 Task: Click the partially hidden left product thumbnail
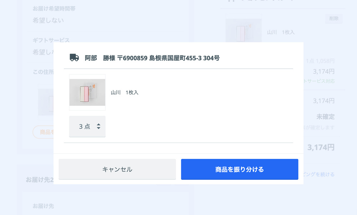pyautogui.click(x=46, y=102)
